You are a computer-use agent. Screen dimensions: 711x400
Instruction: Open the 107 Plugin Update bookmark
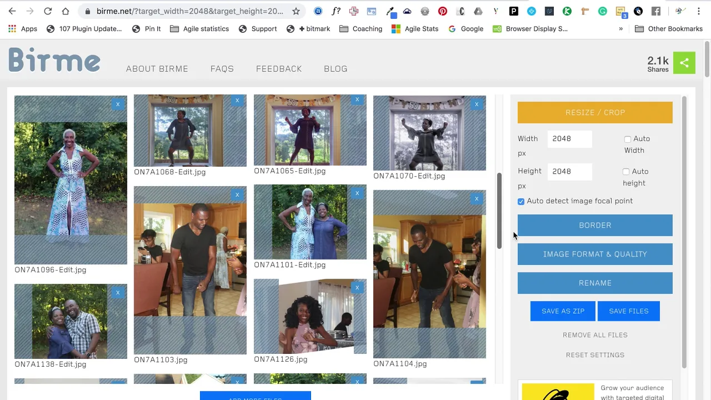pyautogui.click(x=84, y=29)
